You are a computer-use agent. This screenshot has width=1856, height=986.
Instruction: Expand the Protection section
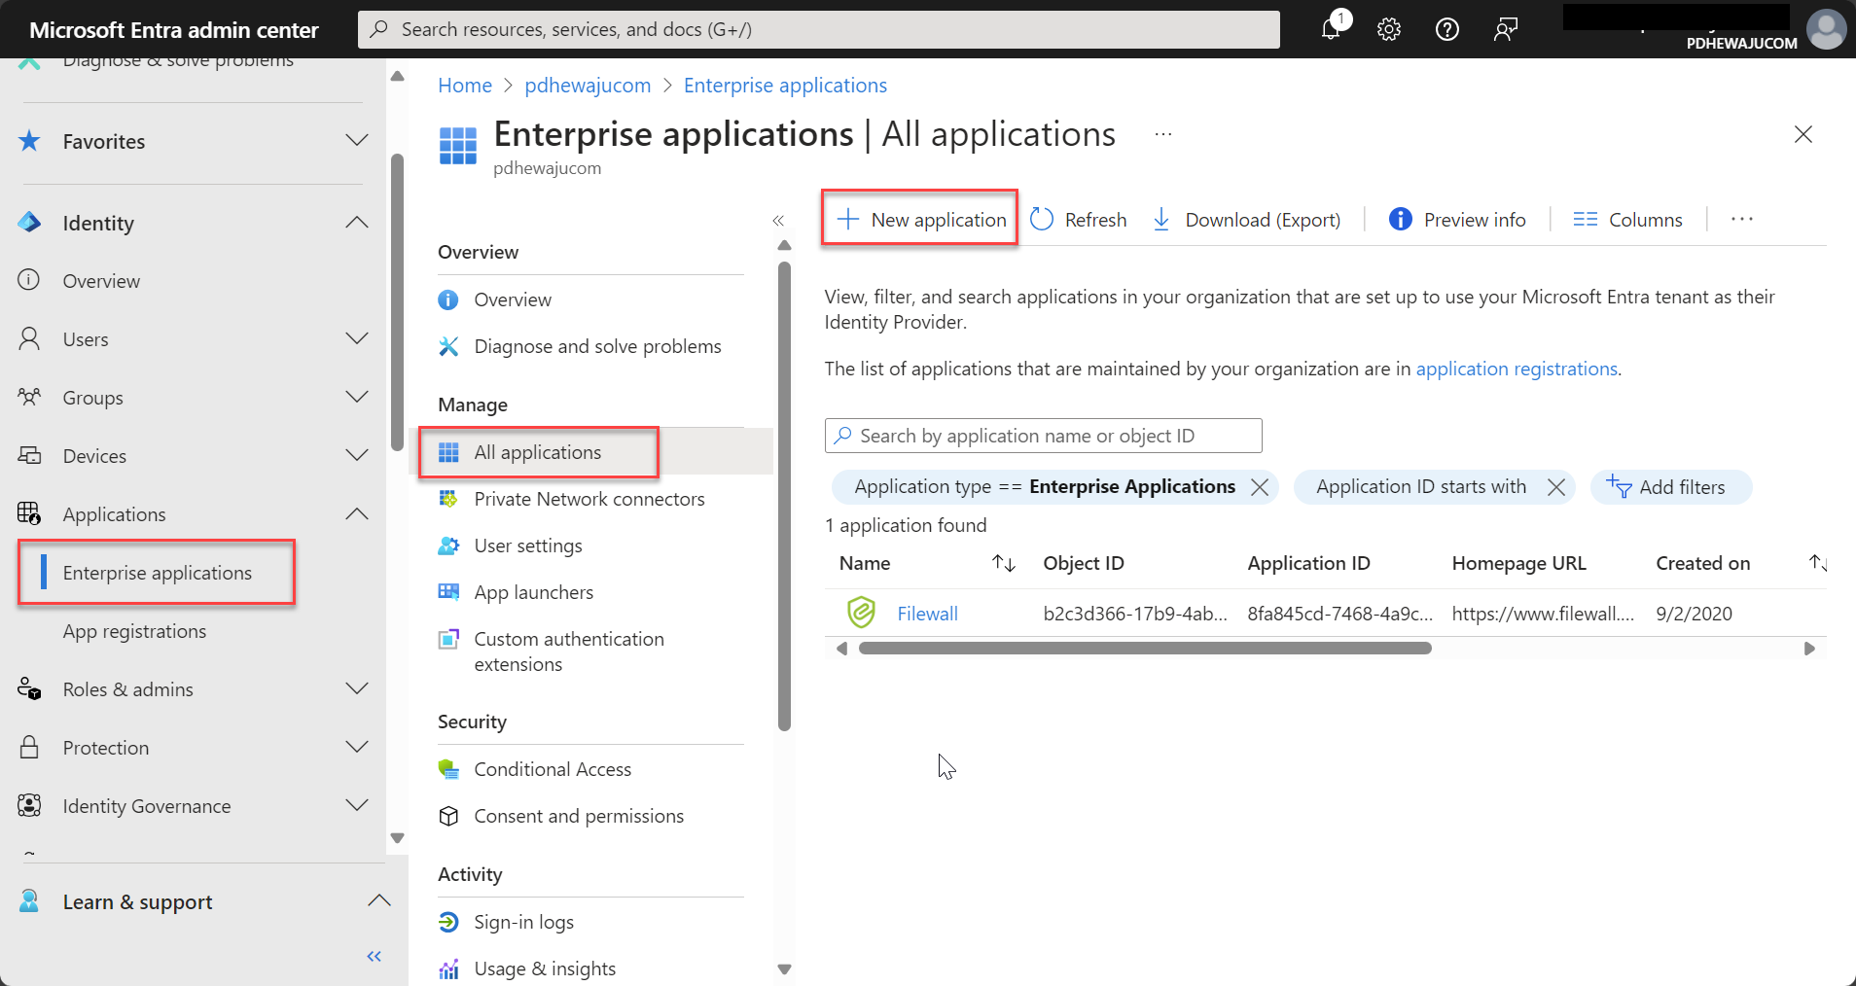pyautogui.click(x=357, y=747)
